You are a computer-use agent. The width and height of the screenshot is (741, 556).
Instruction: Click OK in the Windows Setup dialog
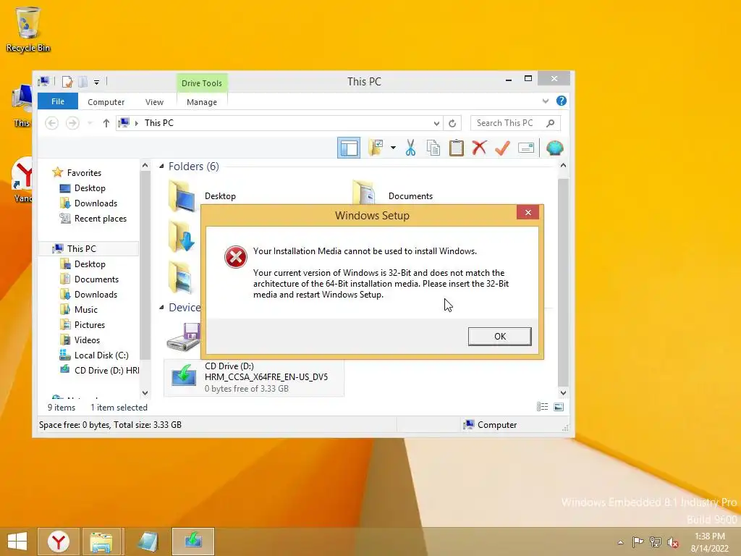pos(499,336)
